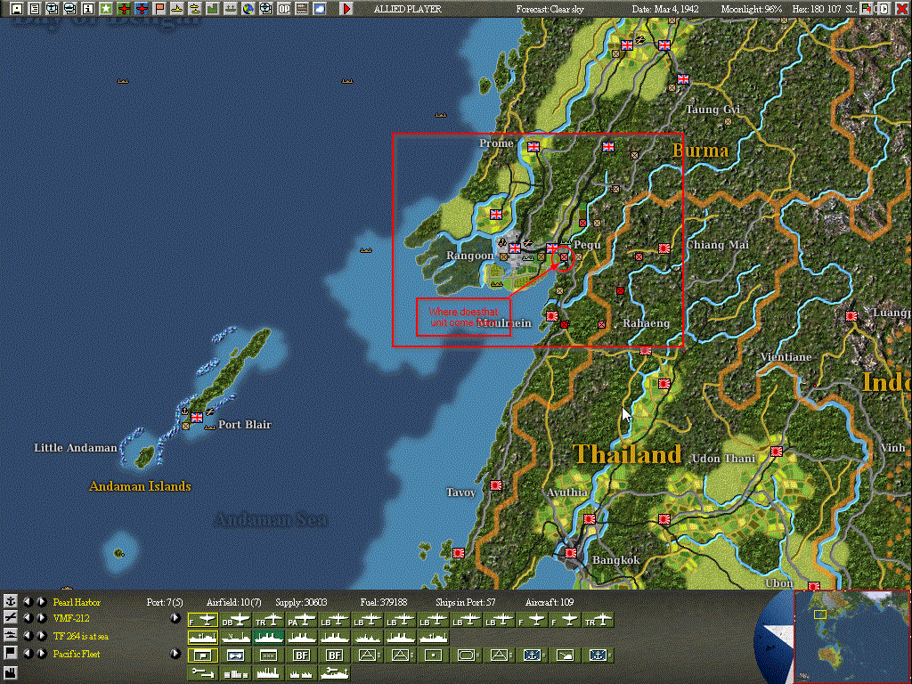This screenshot has width=912, height=684.
Task: Select the factory industry row icon
Action: pos(11,673)
